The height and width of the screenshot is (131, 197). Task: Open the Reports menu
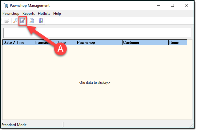(29, 14)
